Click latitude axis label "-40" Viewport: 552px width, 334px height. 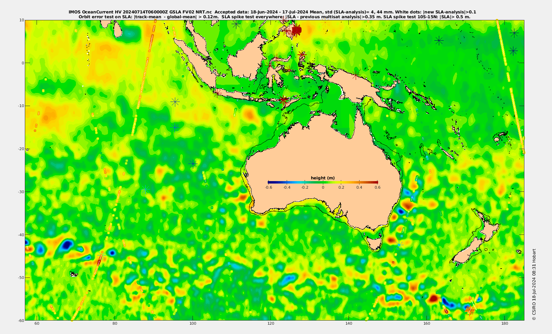21,235
